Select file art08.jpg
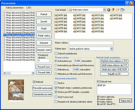 pos(79,18)
